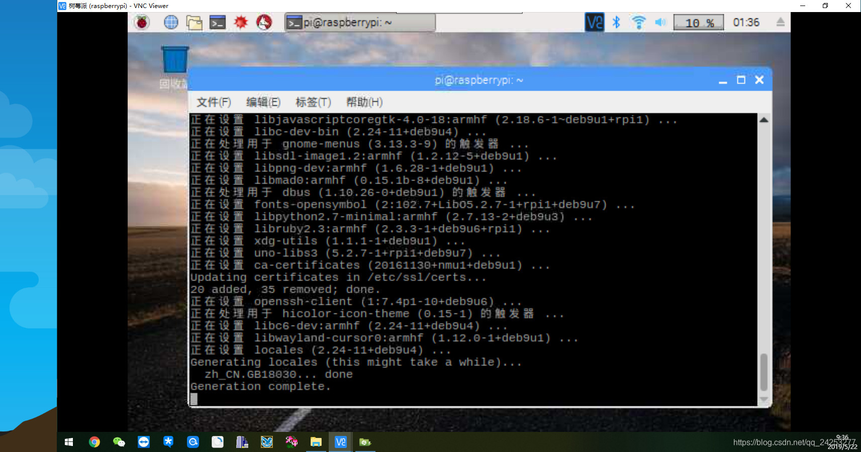The image size is (861, 452).
Task: Click terminal scrollbar up arrow
Action: [x=764, y=120]
